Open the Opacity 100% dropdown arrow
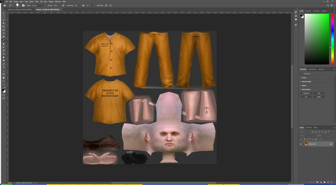 [x=59, y=6]
